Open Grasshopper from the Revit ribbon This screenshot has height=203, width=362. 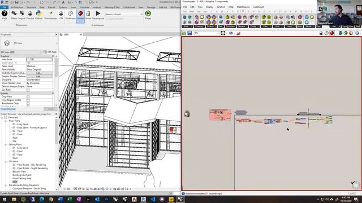50,15
